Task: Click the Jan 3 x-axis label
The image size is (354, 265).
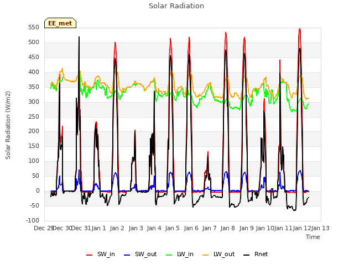Action: click(136, 228)
